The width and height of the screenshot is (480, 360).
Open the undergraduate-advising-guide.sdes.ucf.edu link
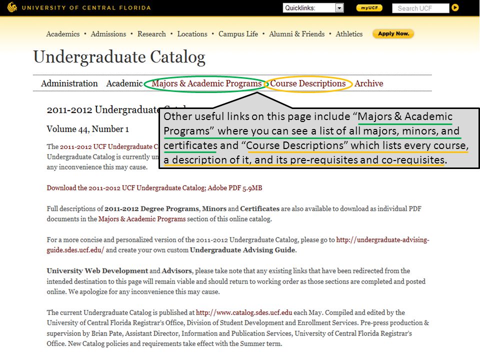click(238, 244)
